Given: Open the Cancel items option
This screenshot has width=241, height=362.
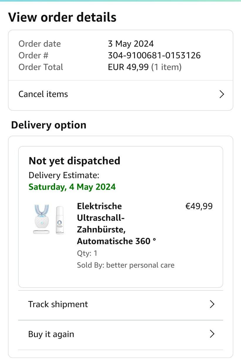Looking at the screenshot, I should (x=43, y=94).
